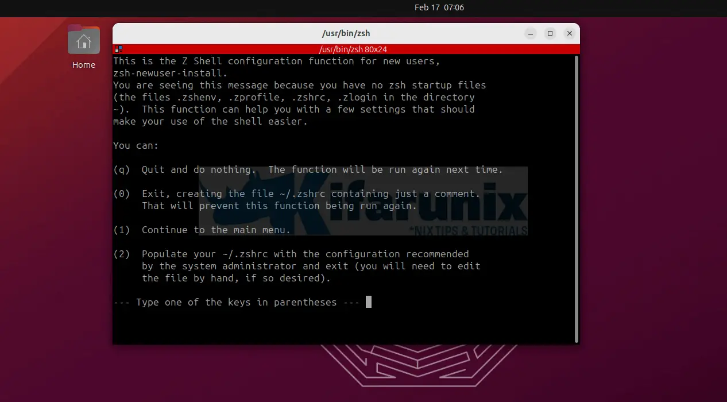
Task: Open the Home folder desktop icon
Action: point(84,41)
